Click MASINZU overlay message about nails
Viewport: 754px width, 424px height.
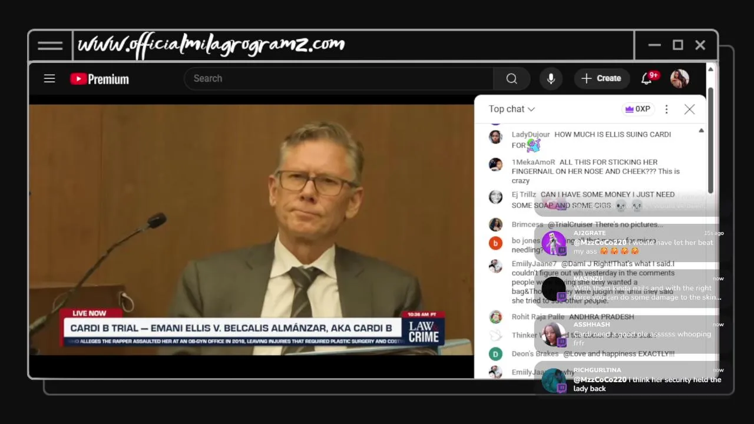(647, 293)
